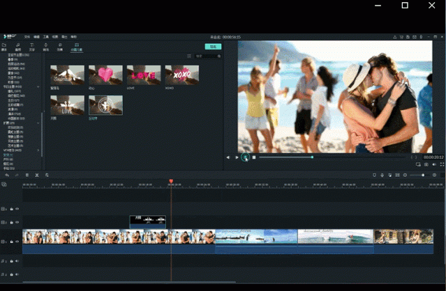The height and width of the screenshot is (291, 446).
Task: Collapse the 节日主题 holiday themes category
Action: [x=38, y=87]
